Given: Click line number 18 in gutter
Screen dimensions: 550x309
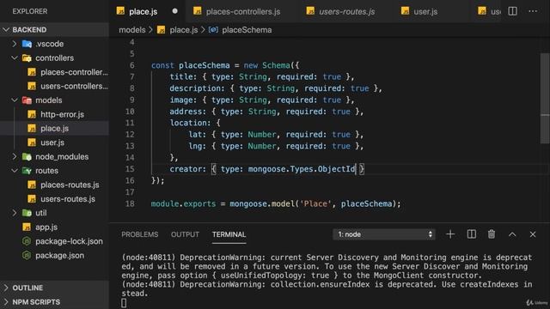Looking at the screenshot, I should (130, 203).
